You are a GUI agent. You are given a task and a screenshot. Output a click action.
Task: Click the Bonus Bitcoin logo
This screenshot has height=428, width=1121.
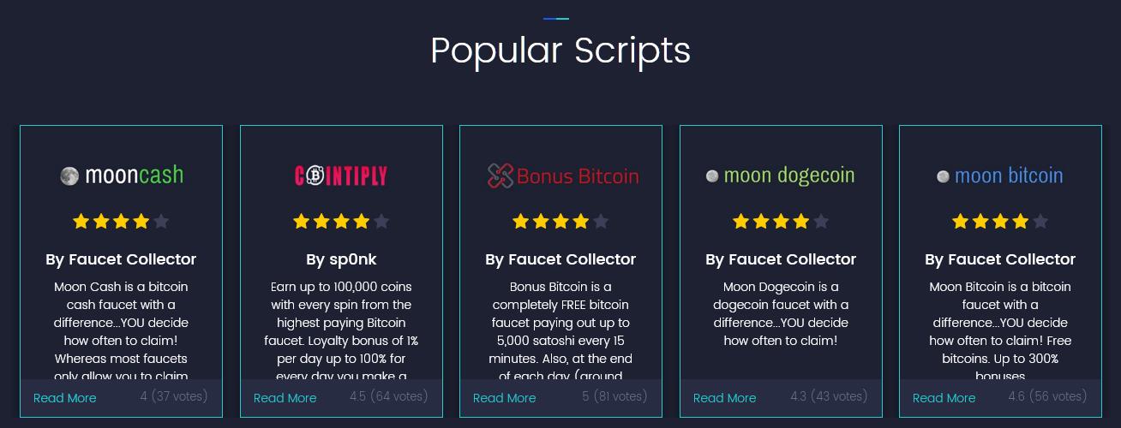pyautogui.click(x=562, y=175)
